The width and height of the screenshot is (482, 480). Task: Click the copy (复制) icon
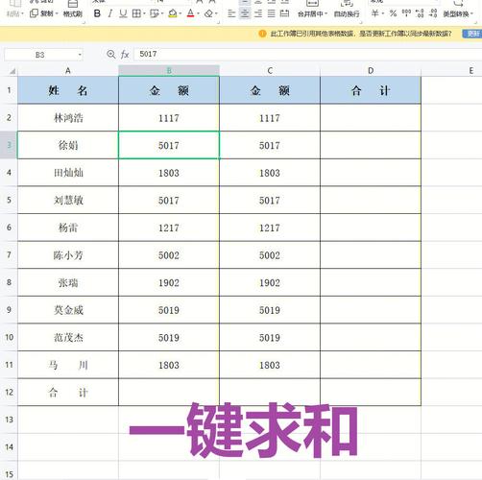point(34,13)
